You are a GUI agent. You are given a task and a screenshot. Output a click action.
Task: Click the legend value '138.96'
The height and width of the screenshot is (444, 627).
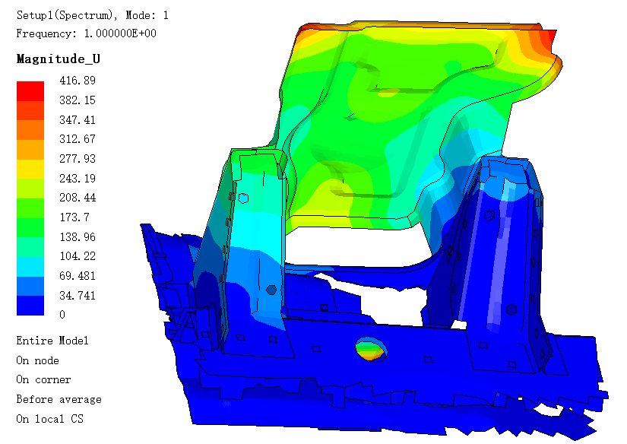coord(78,236)
